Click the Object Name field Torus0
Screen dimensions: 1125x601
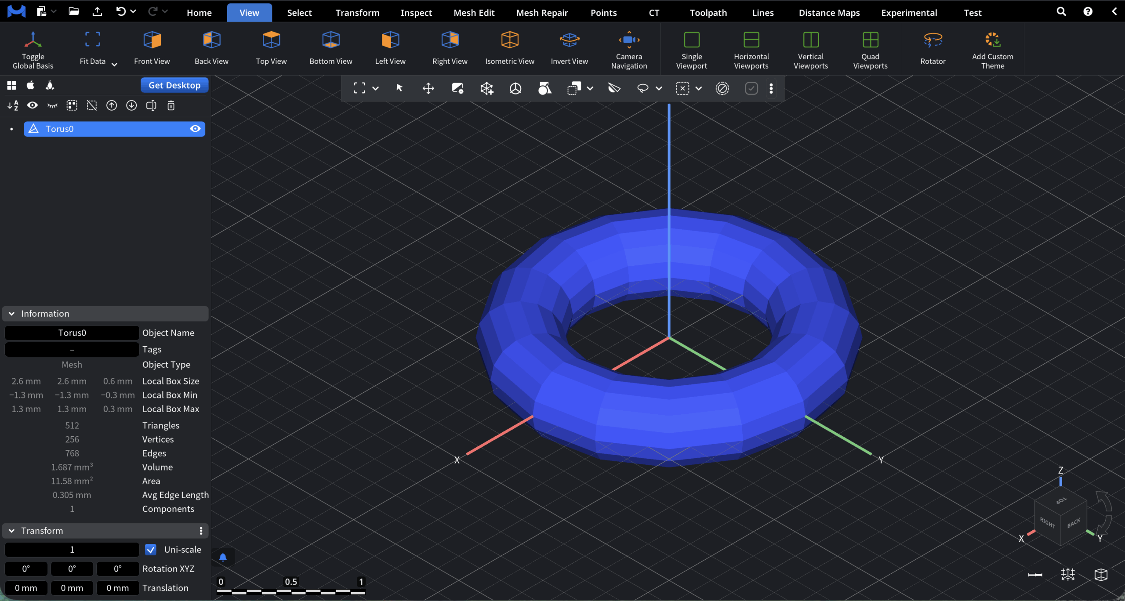(72, 333)
